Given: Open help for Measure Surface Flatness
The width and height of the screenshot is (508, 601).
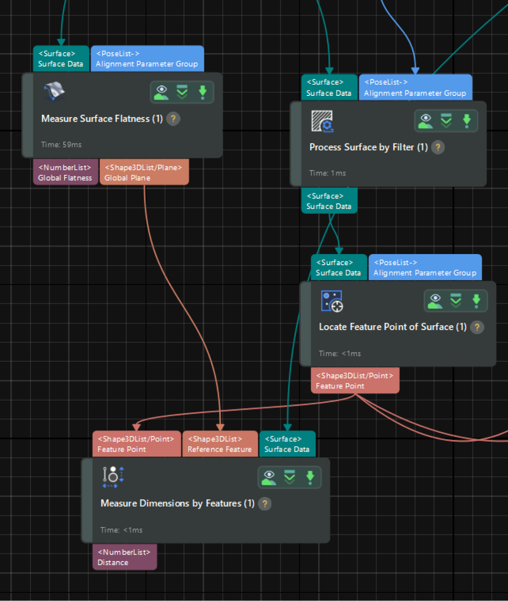Looking at the screenshot, I should coord(173,119).
